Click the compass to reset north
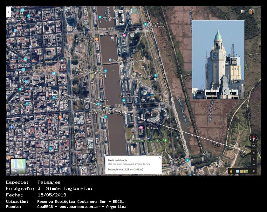This screenshot has height=212, width=267. pos(253,138)
